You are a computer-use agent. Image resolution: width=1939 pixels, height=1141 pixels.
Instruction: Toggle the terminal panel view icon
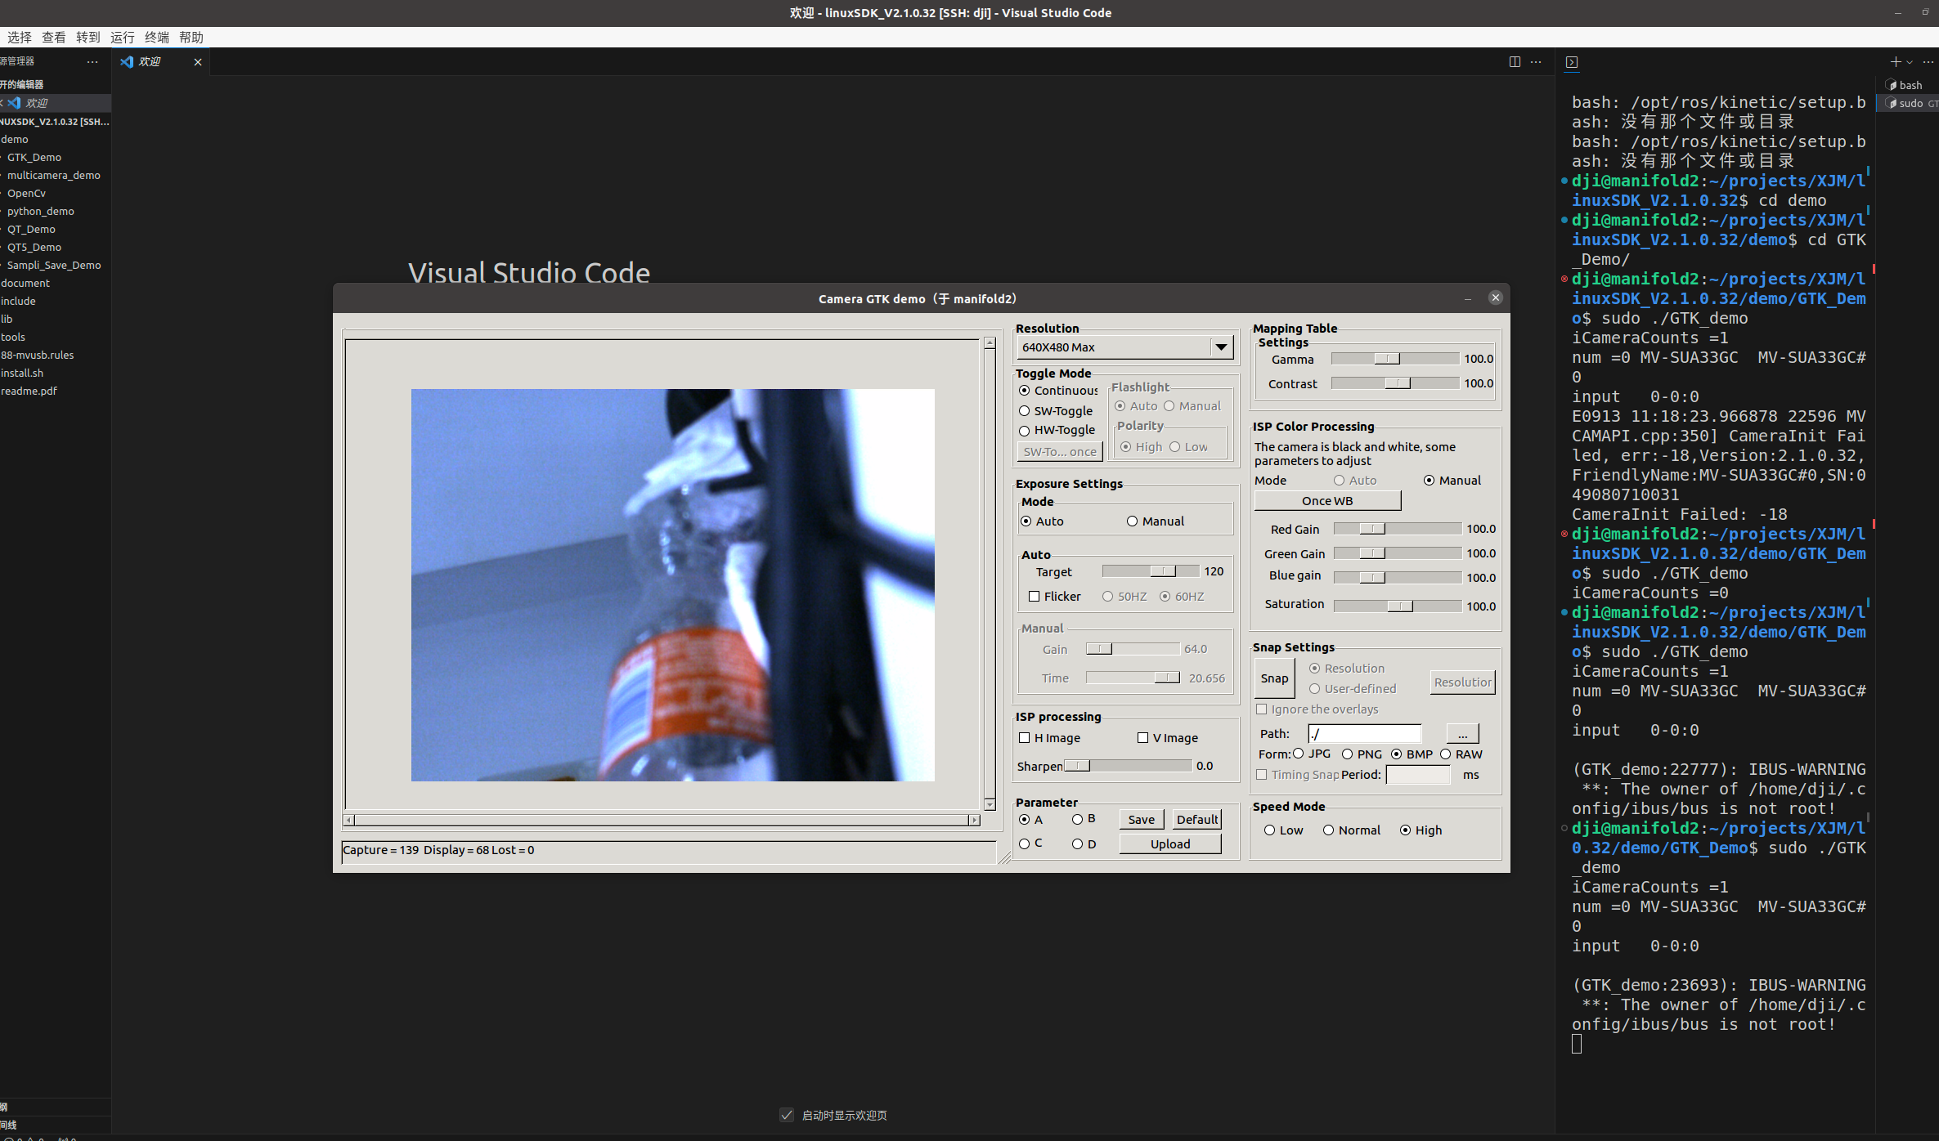pos(1571,62)
